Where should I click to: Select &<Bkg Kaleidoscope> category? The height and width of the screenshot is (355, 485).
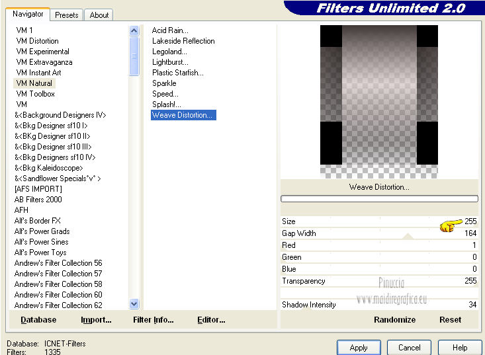pyautogui.click(x=48, y=168)
